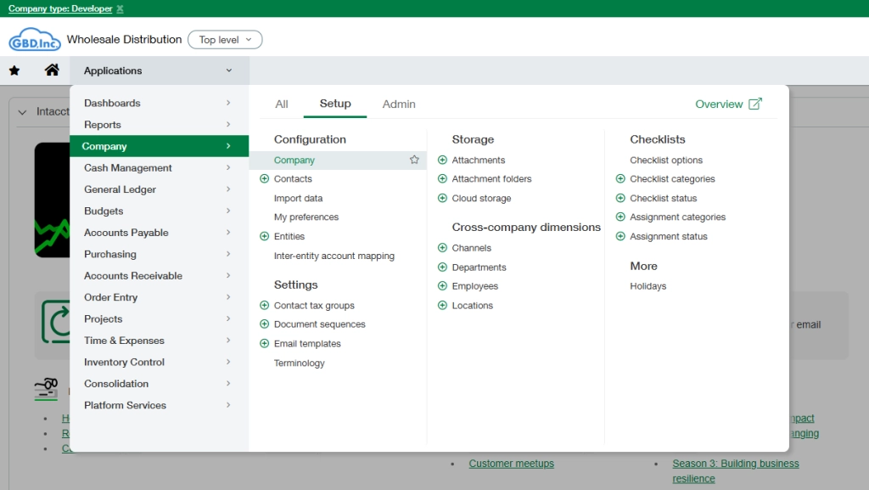Add Assignment status plus icon

pos(620,236)
